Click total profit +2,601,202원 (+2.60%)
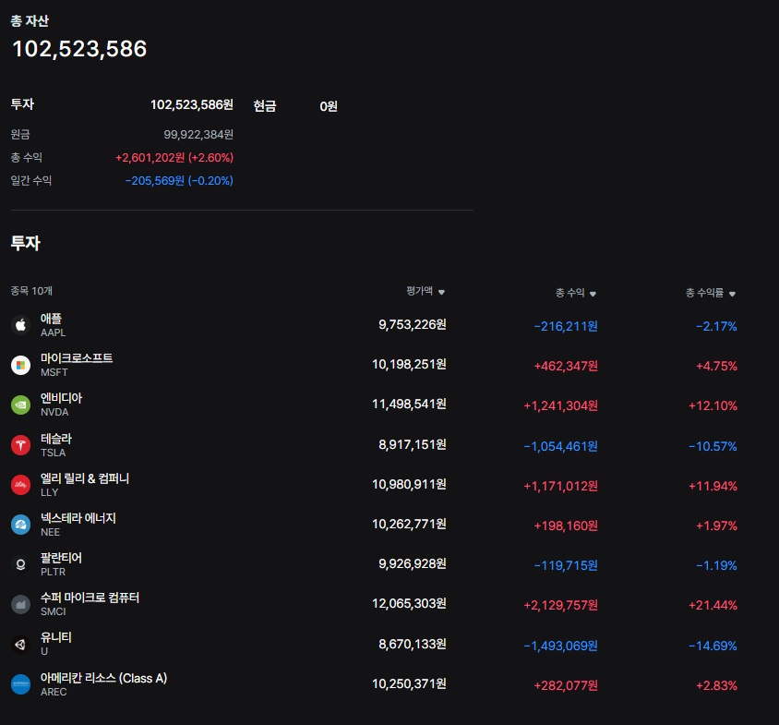This screenshot has height=725, width=779. tap(174, 158)
